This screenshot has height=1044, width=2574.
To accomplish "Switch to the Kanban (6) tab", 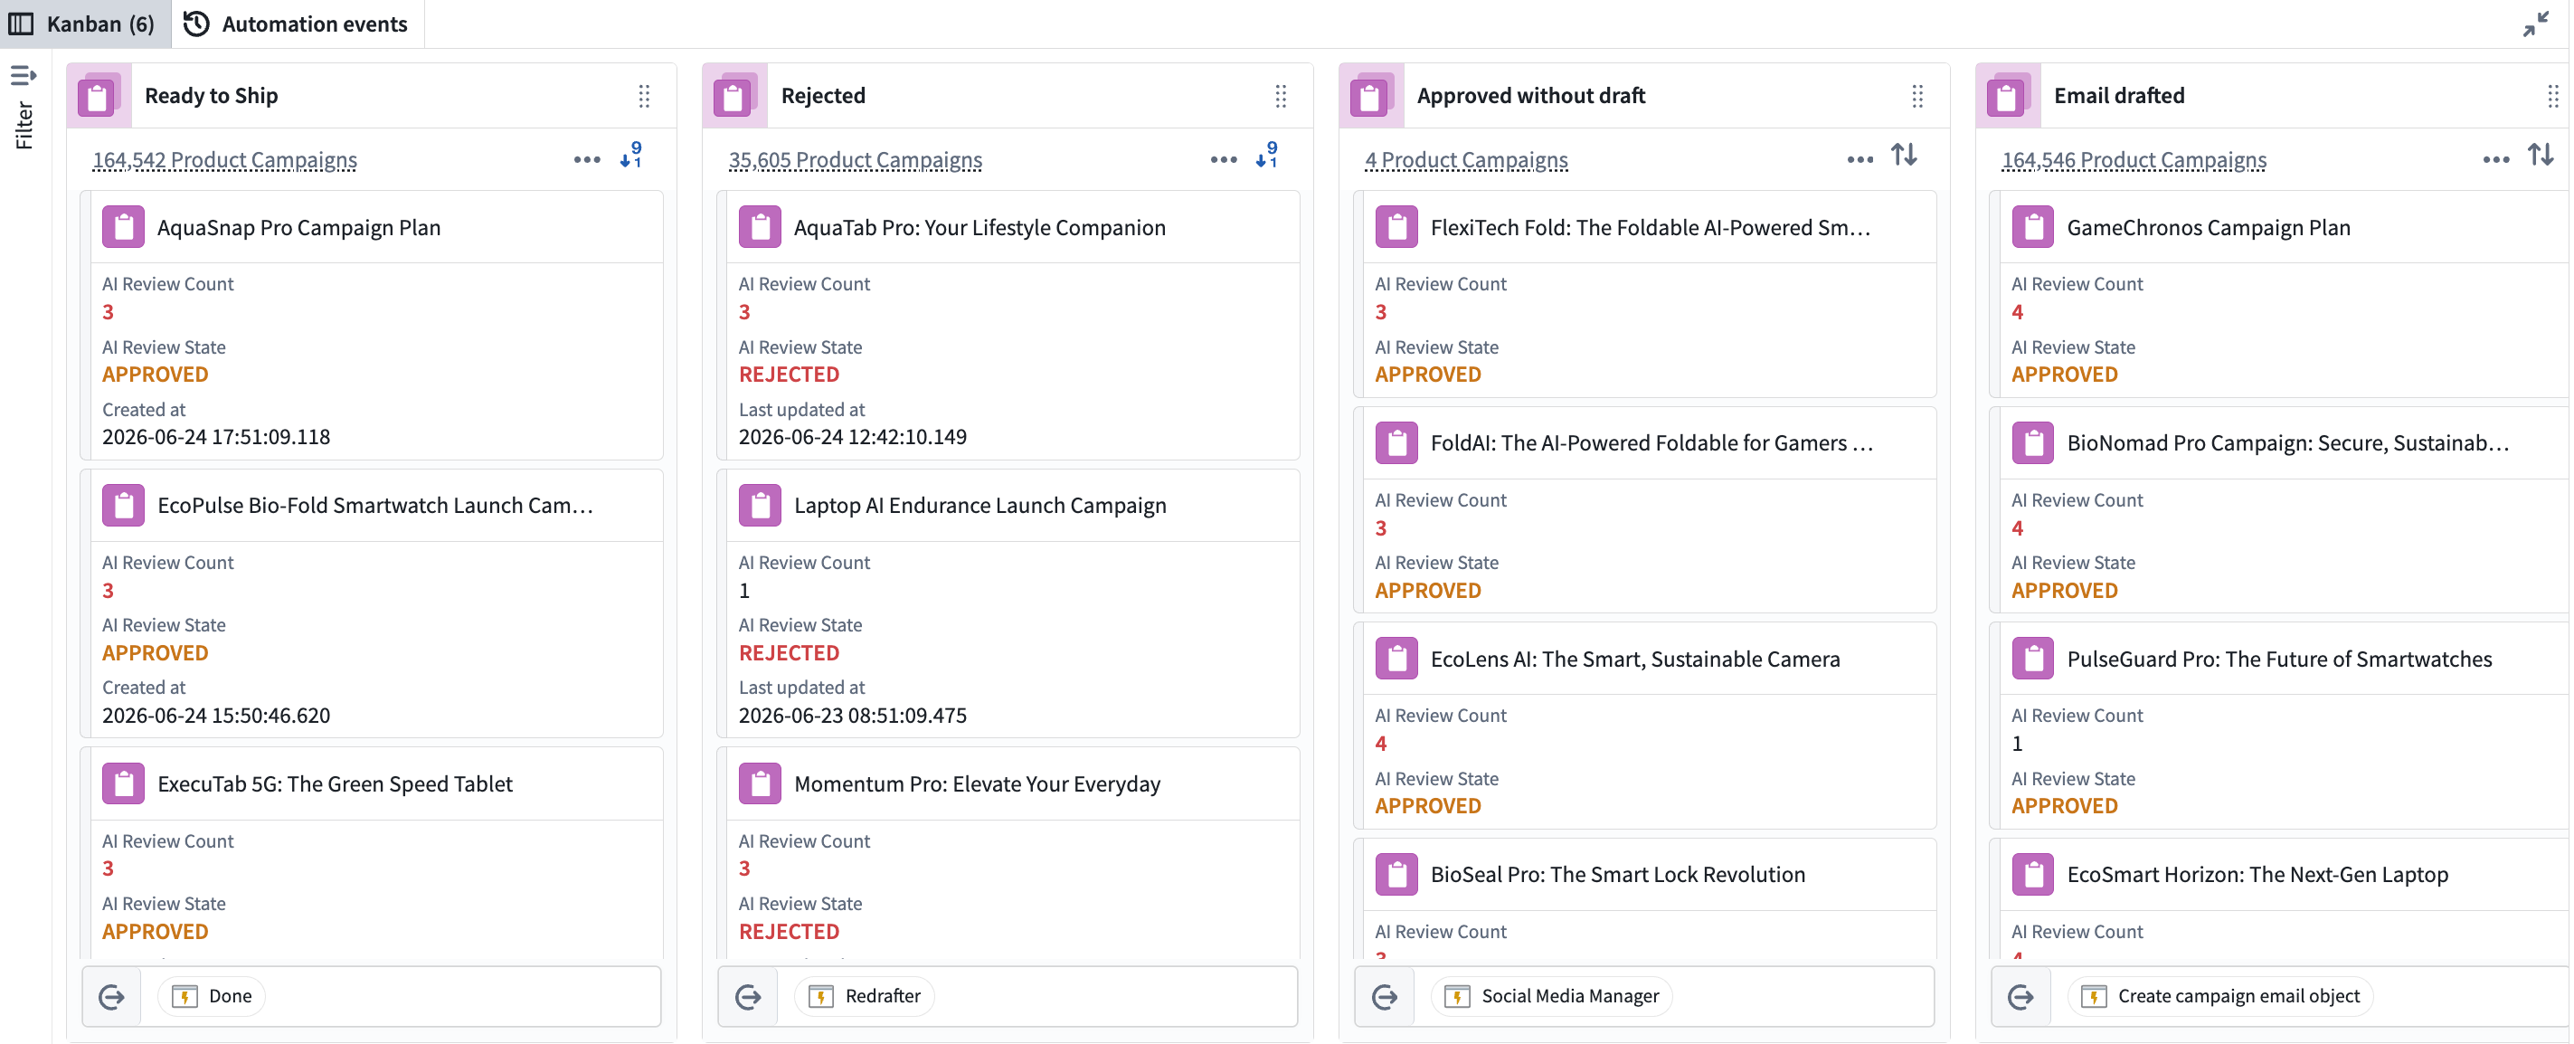I will pyautogui.click(x=84, y=24).
